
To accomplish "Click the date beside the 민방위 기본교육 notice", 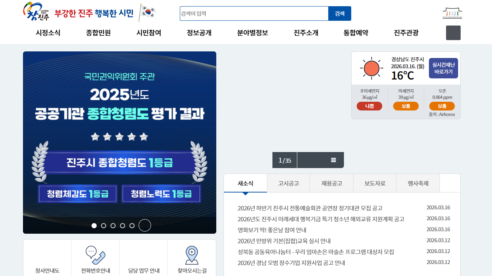I will [x=438, y=240].
